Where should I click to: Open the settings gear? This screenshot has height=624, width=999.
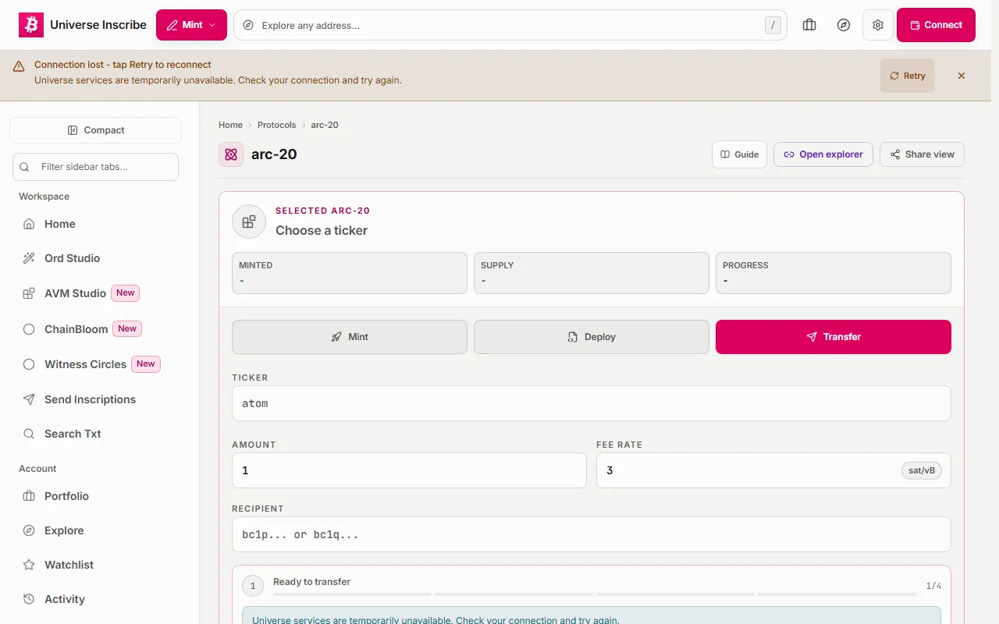(x=878, y=25)
